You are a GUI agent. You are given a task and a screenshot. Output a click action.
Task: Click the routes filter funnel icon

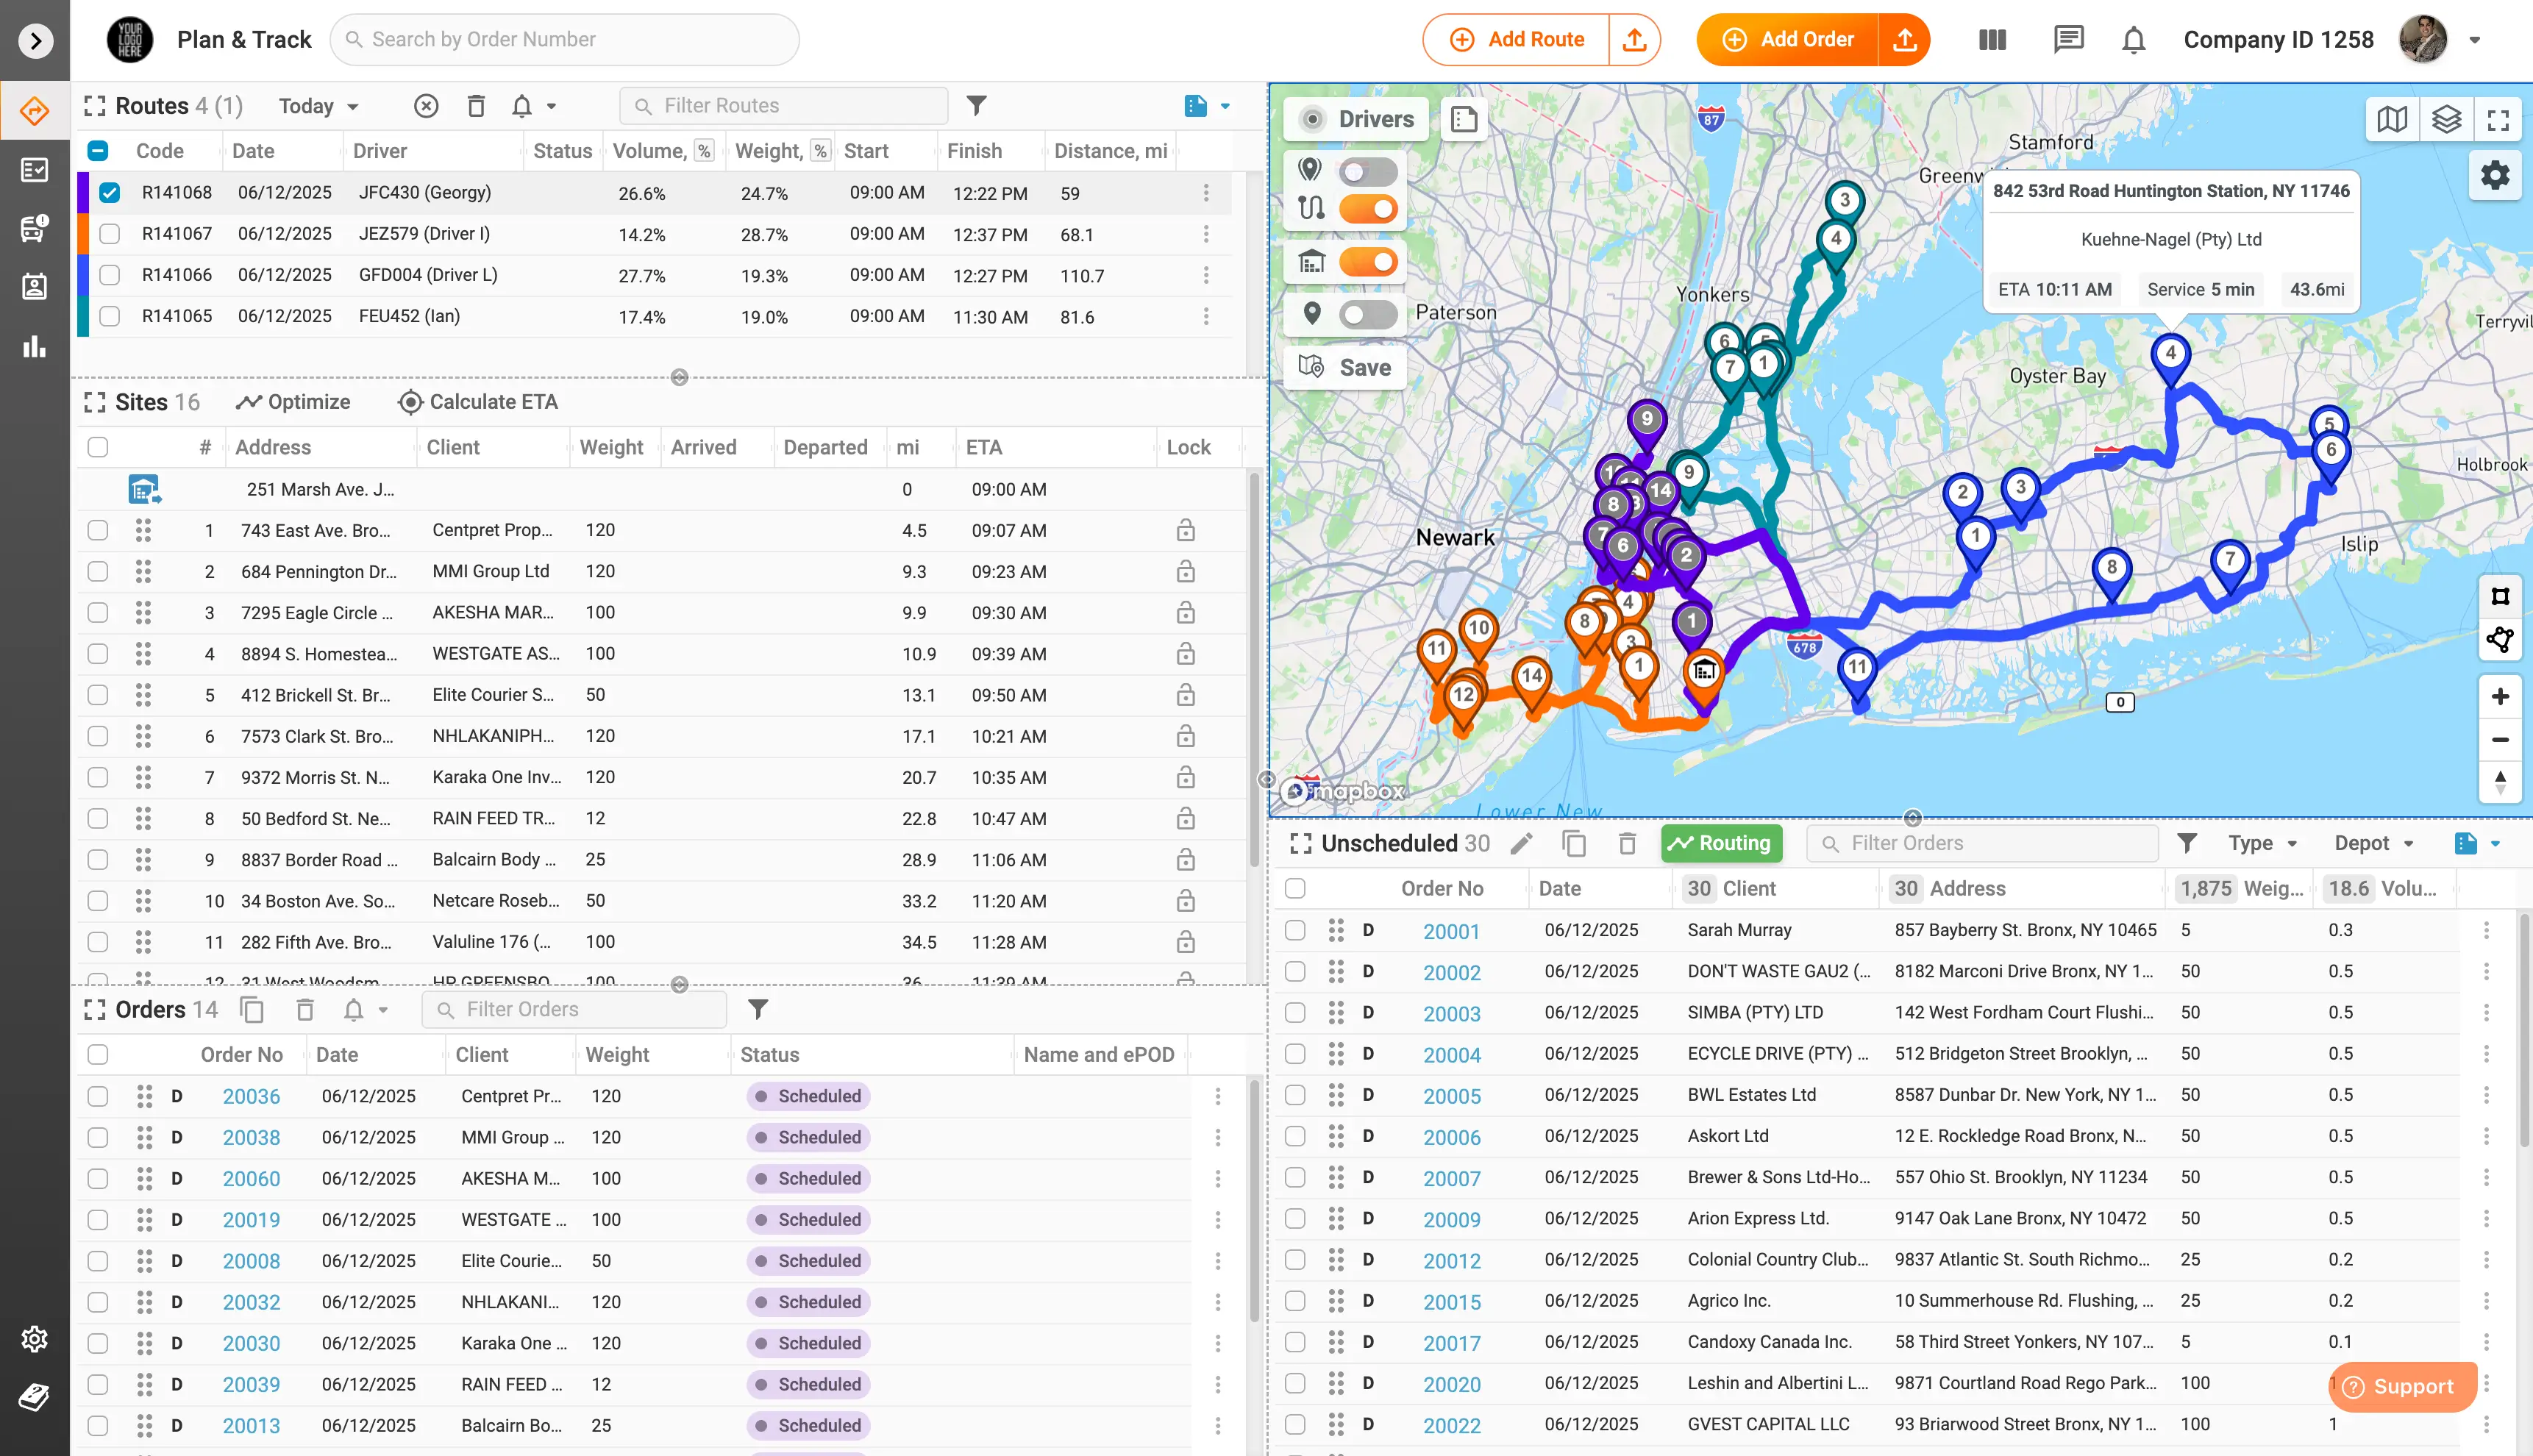click(x=976, y=106)
